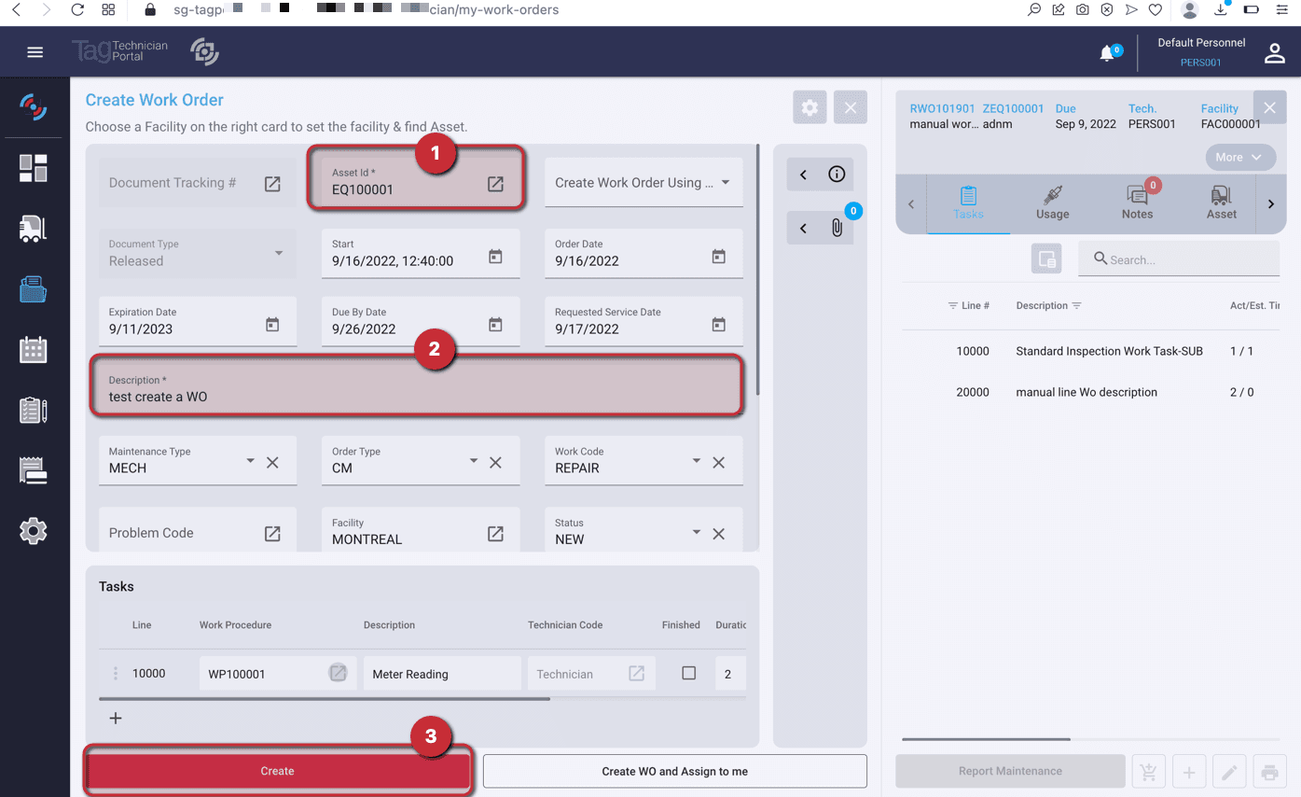Click the calendar icon in sidebar
1301x797 pixels.
[x=34, y=350]
